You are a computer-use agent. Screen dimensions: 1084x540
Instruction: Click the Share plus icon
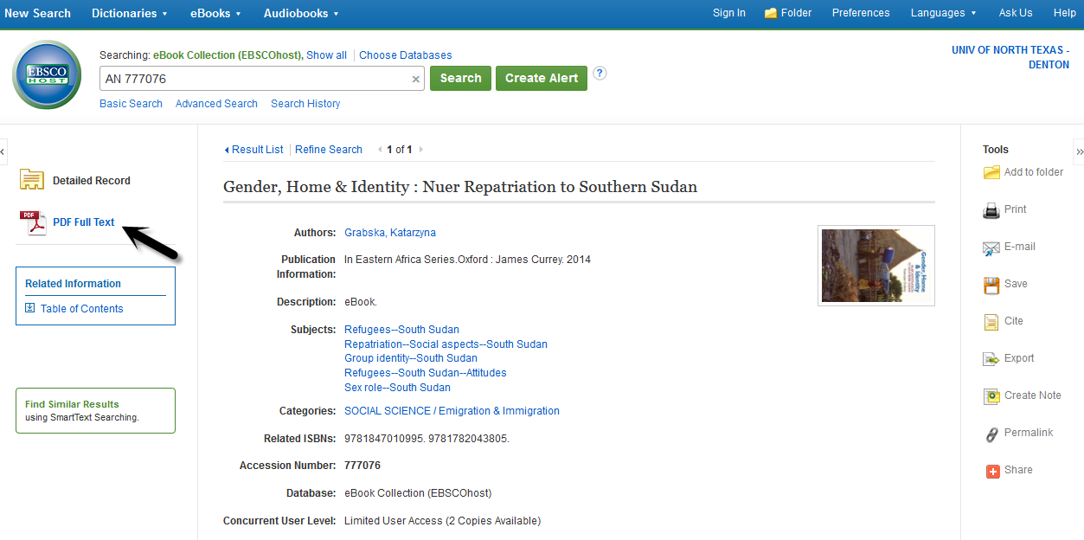993,471
